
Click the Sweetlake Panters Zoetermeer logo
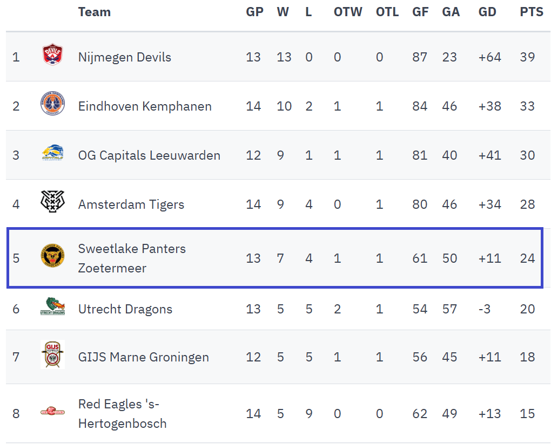click(52, 256)
